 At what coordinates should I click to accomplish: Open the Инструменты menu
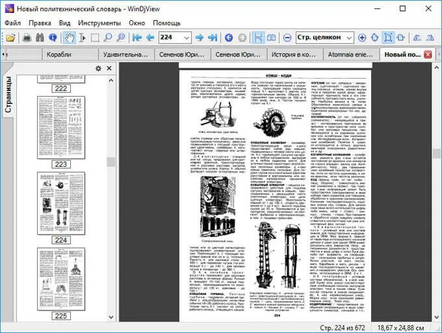pos(99,23)
